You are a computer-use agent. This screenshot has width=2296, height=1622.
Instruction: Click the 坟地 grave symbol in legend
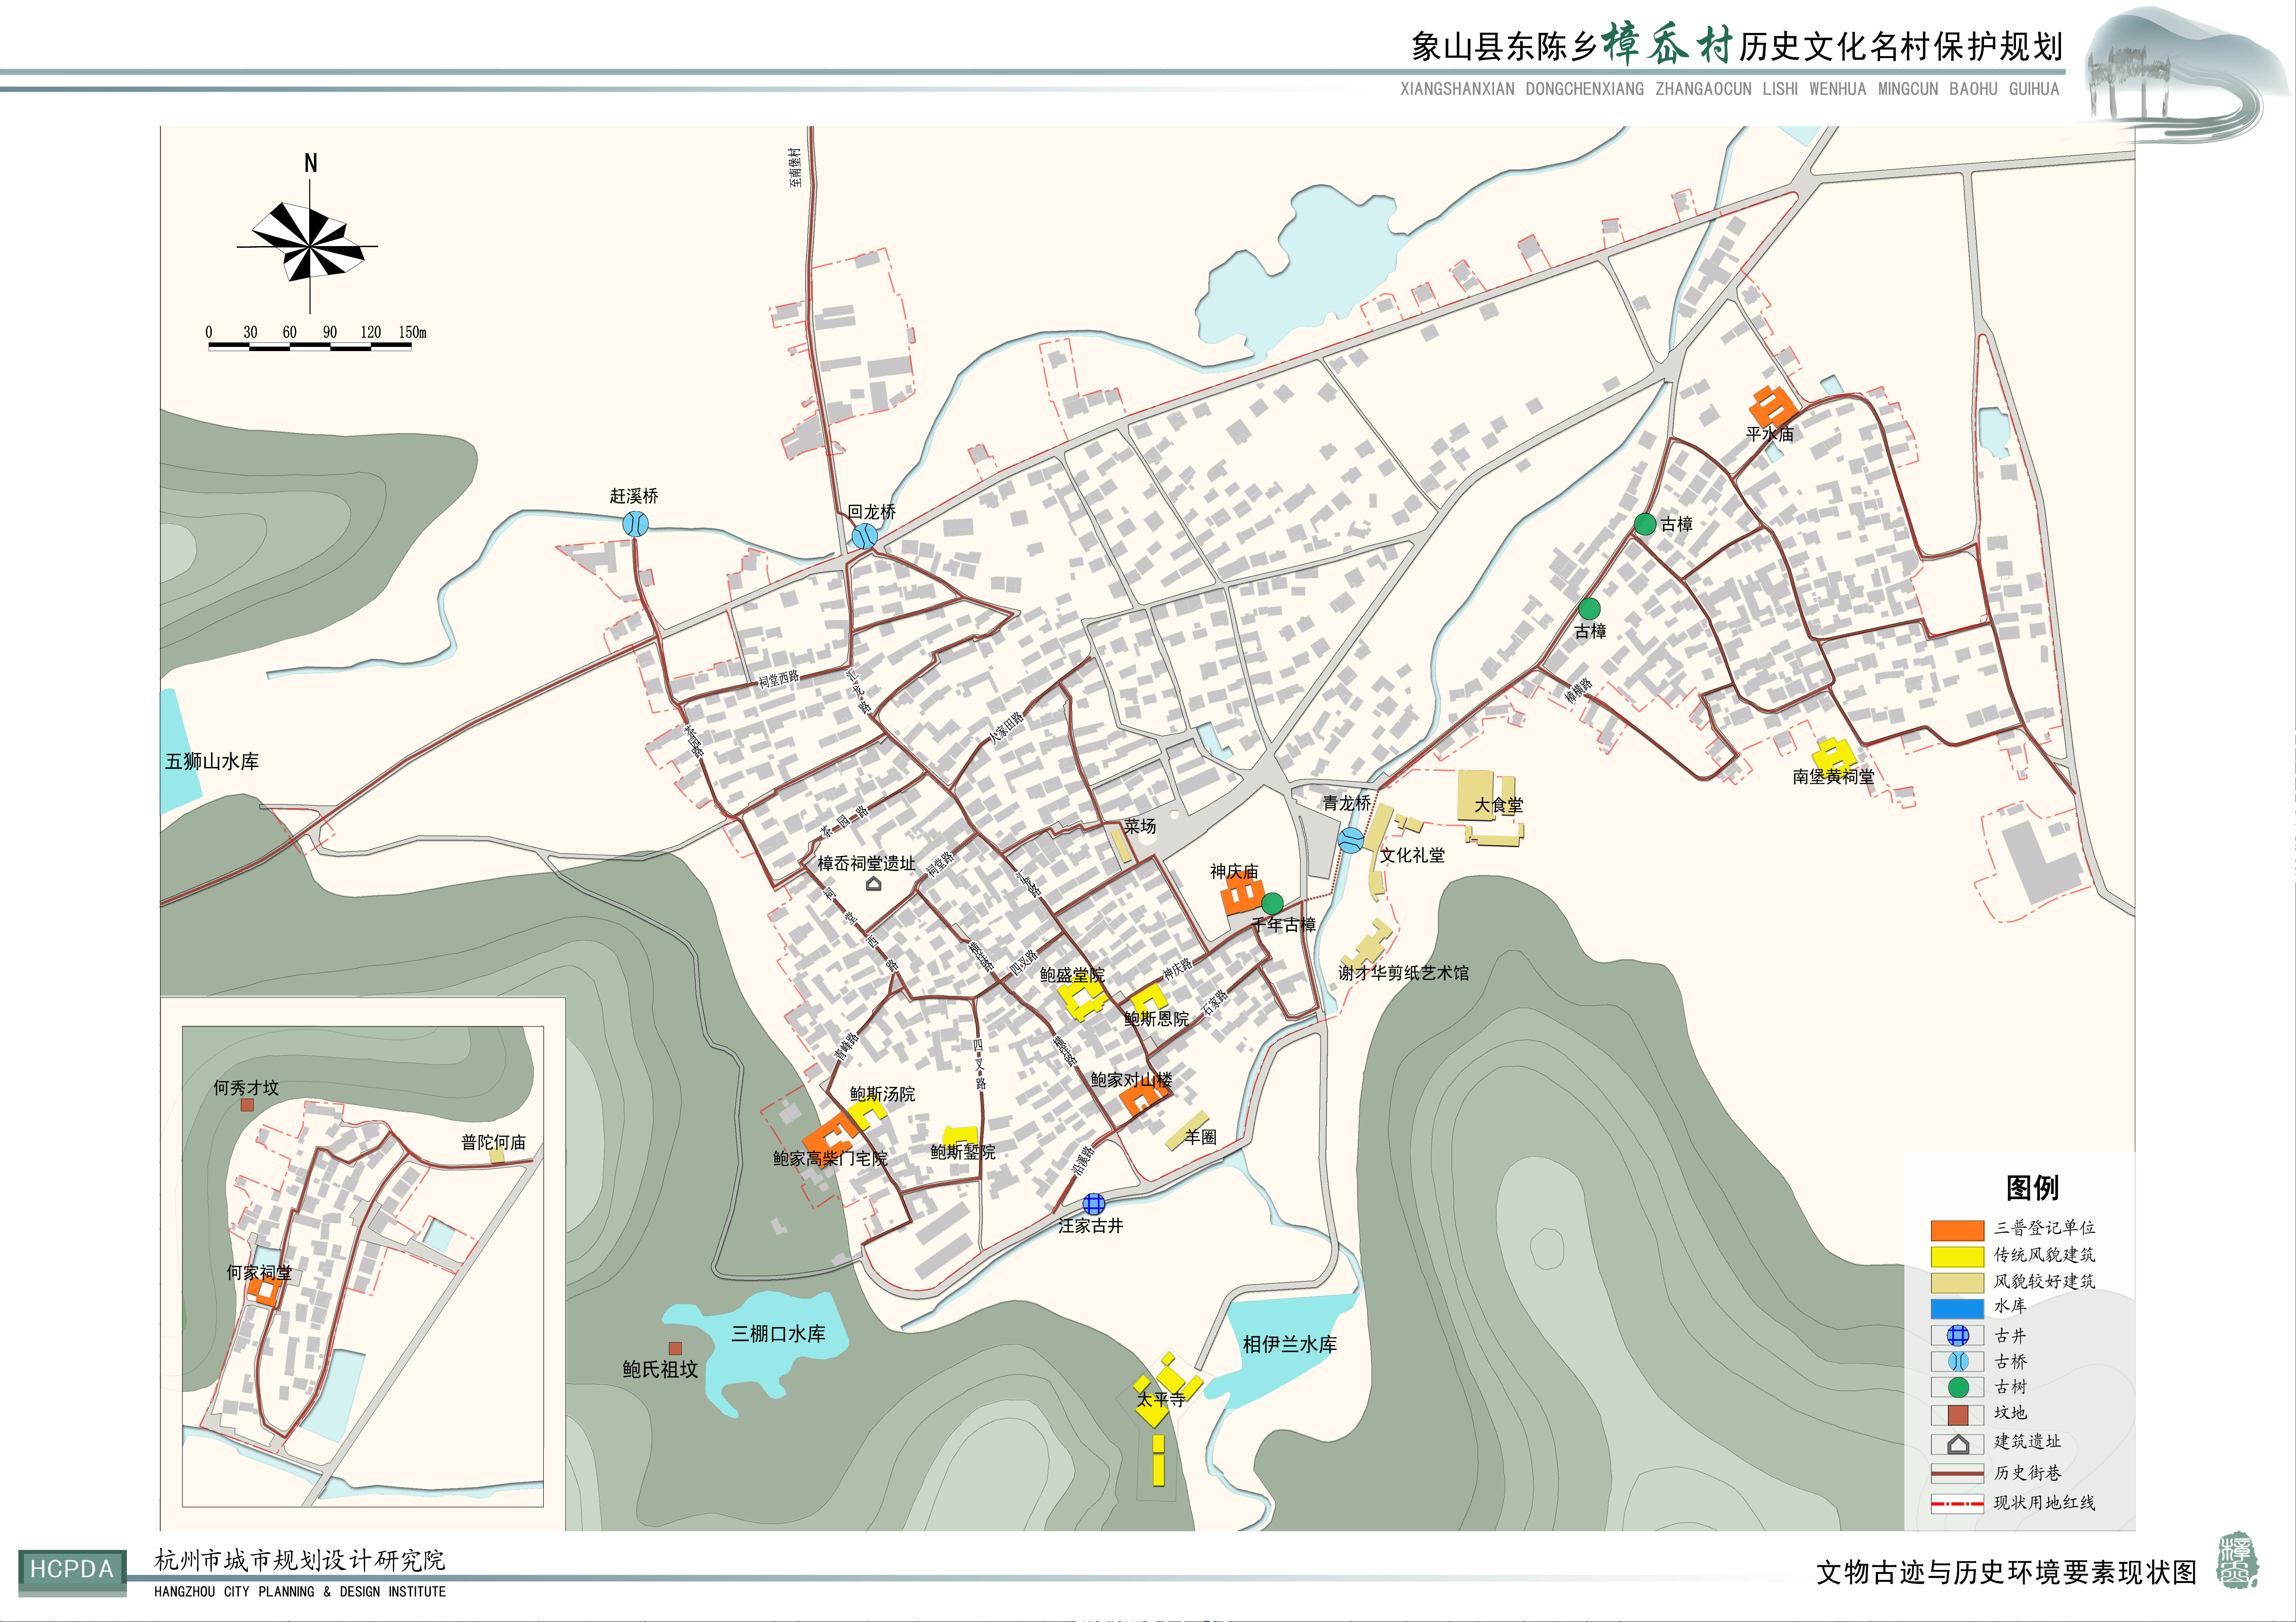pyautogui.click(x=1958, y=1415)
